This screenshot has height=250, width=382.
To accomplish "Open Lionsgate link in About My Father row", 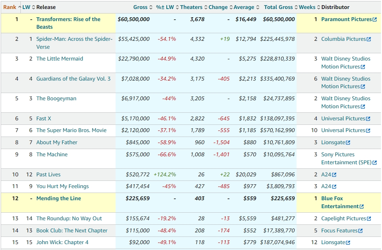I will (x=333, y=142).
